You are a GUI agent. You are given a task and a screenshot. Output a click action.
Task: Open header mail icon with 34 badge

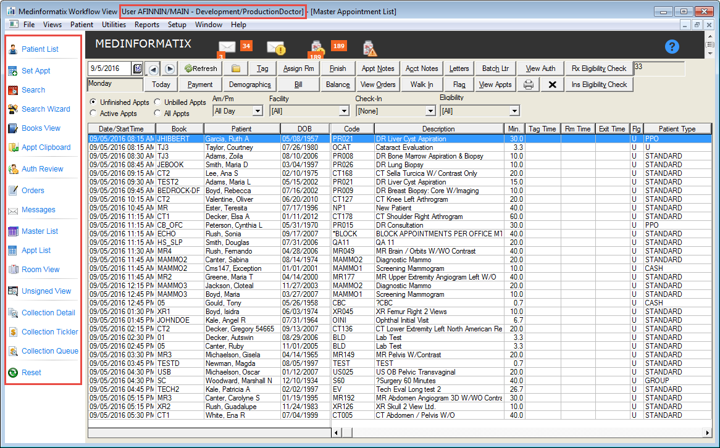(x=227, y=47)
